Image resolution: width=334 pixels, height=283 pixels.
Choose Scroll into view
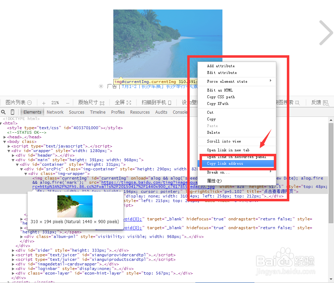237,141
